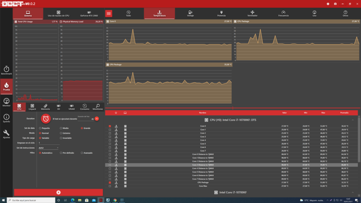The width and height of the screenshot is (361, 203).
Task: Sort by the Promedio column header
Action: tap(344, 113)
